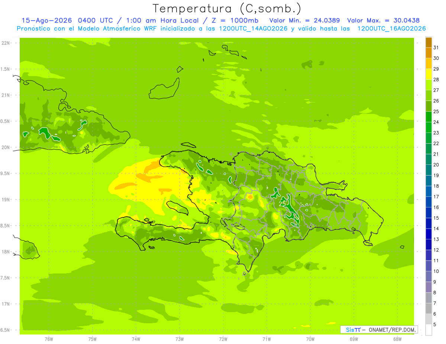
Task: Select the brown-orange band above legend value 31
Action: [429, 42]
